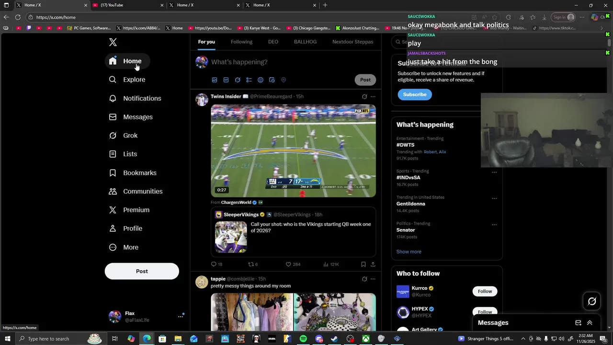Open options for #INDvsSA trend
613x345 pixels.
pos(494,172)
